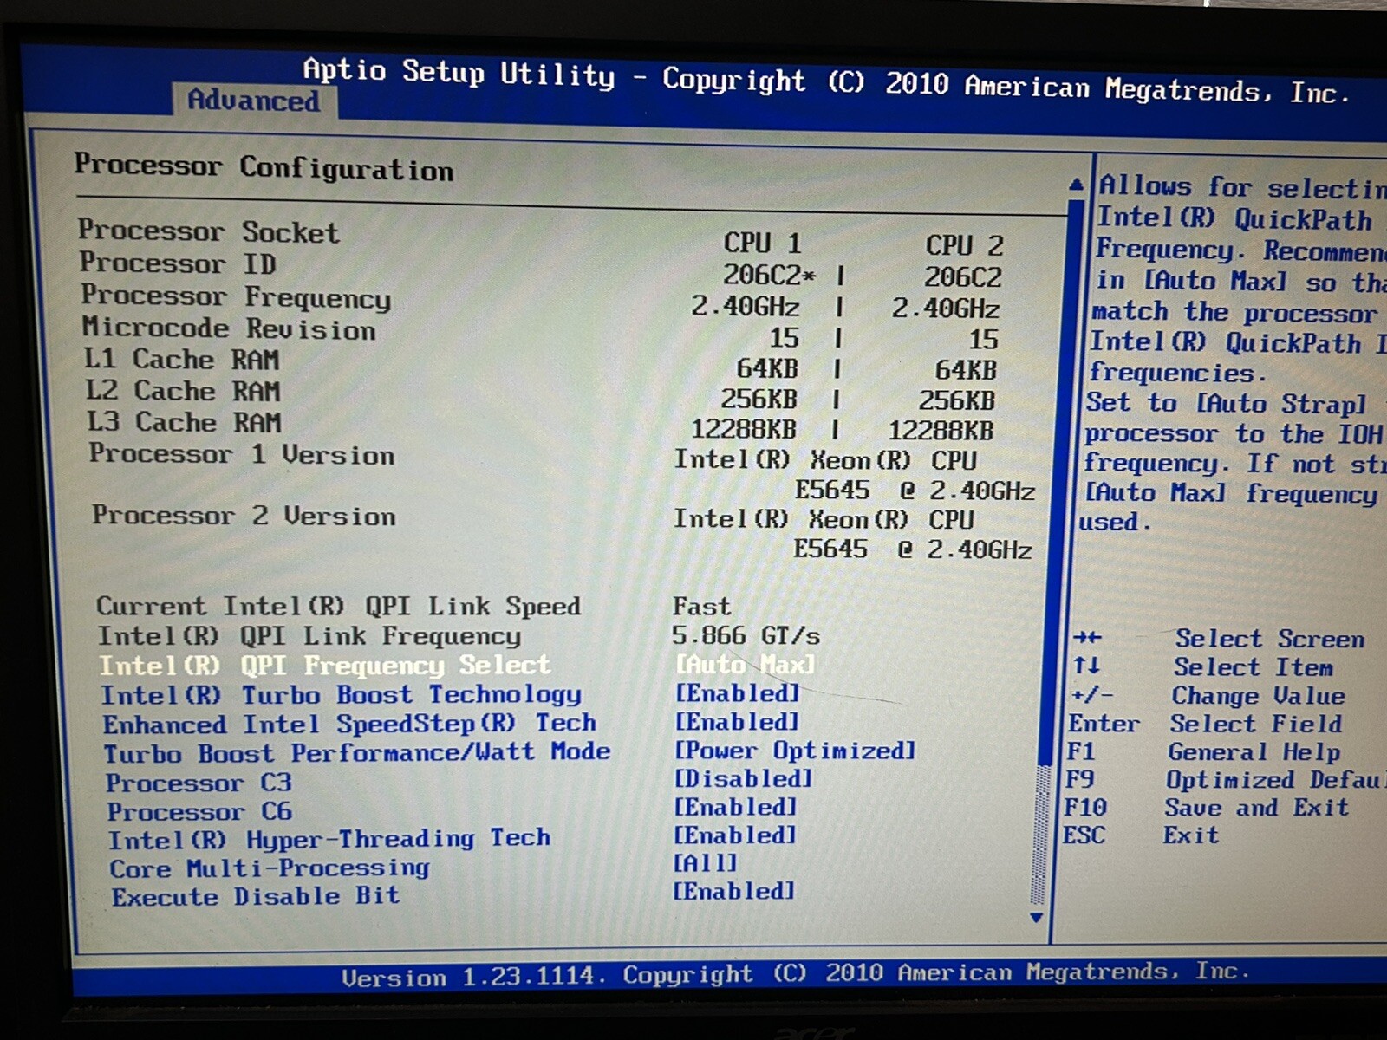Screen dimensions: 1387x1040
Task: Open the [Power Optimized] mode value
Action: 795,751
